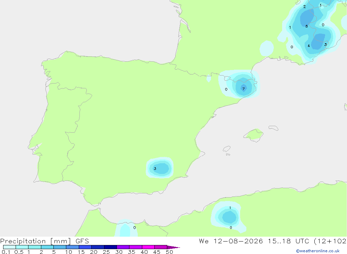This screenshot has width=347, height=254.
Task: Click the "3" value in southern Spain
Action: coord(155,168)
